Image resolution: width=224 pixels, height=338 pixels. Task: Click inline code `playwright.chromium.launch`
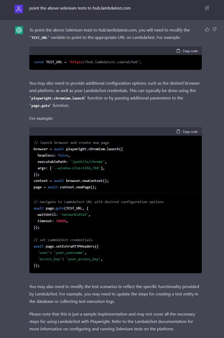pos(58,98)
